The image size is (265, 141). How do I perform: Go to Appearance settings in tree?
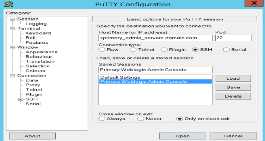tap(42, 52)
